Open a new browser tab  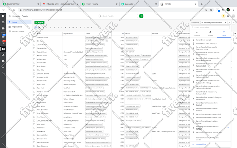202,4
